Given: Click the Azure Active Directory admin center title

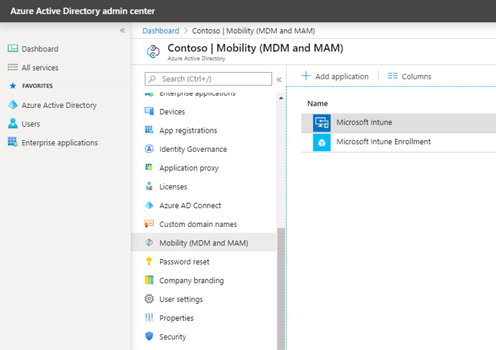Looking at the screenshot, I should 82,10.
